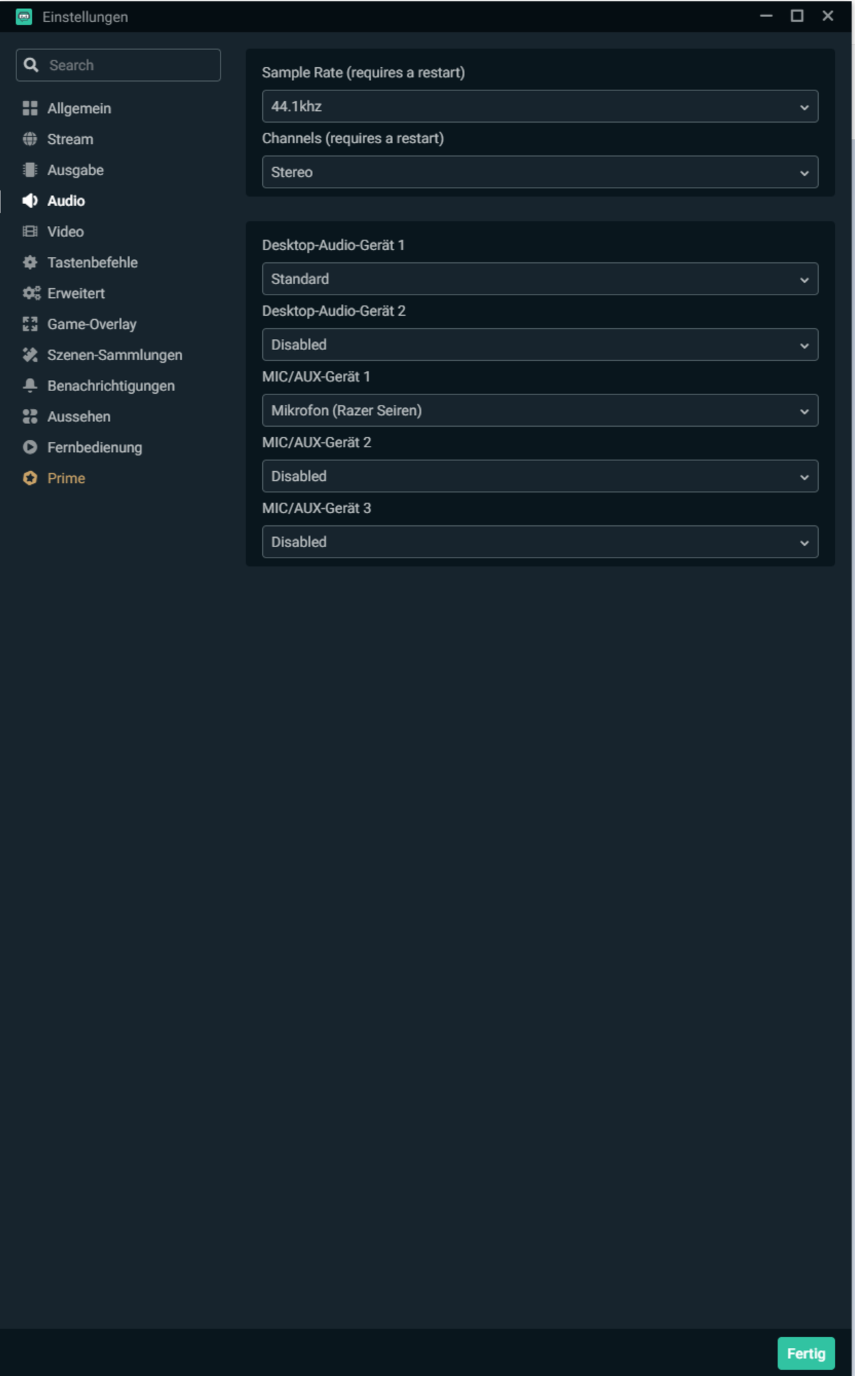Click the Stream globe icon

click(x=30, y=139)
